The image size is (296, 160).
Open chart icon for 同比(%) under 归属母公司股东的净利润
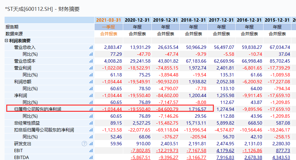click(x=91, y=116)
